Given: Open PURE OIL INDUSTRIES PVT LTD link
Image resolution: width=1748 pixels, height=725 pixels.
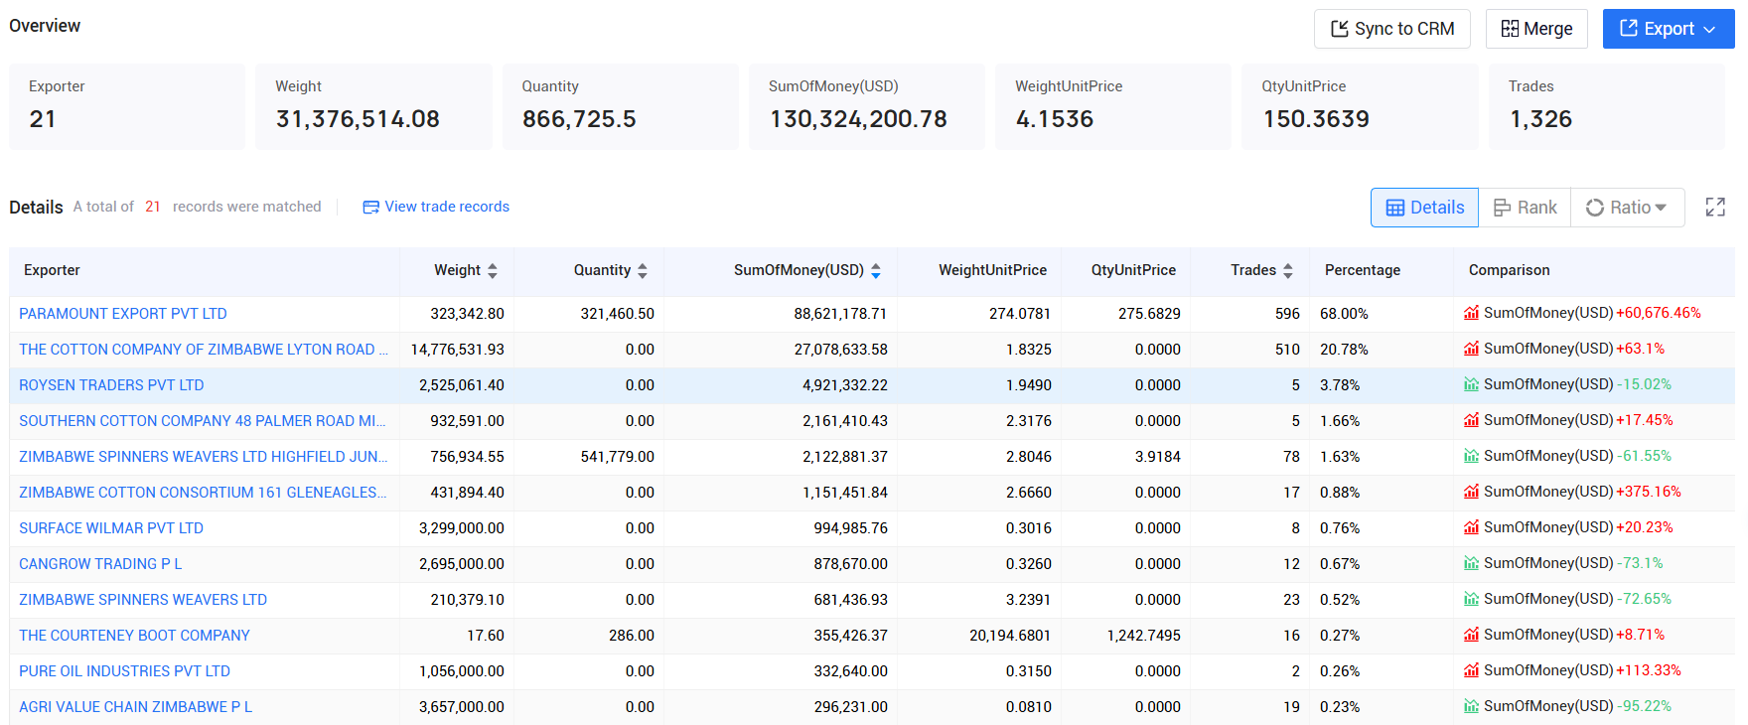Looking at the screenshot, I should (x=124, y=671).
